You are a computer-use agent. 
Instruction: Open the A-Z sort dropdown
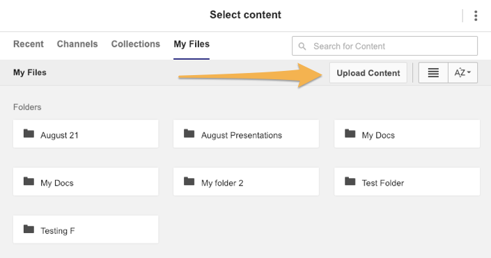[463, 73]
